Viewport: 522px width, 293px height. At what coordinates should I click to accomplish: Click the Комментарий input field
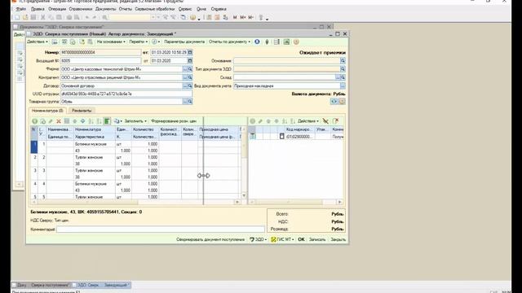(161, 230)
